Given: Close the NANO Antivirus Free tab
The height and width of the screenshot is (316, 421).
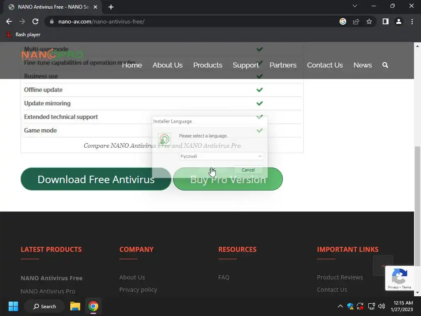Looking at the screenshot, I should [95, 7].
